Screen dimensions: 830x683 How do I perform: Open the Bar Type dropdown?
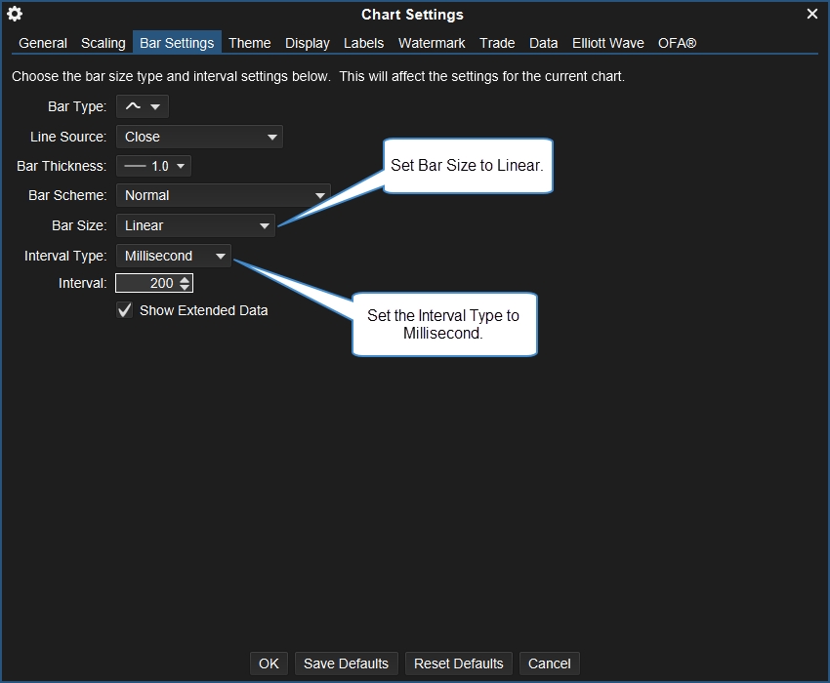click(x=143, y=106)
